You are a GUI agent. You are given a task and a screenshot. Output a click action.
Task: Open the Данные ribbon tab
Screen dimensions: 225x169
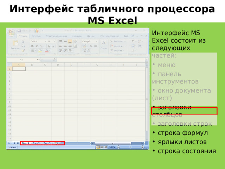point(91,36)
